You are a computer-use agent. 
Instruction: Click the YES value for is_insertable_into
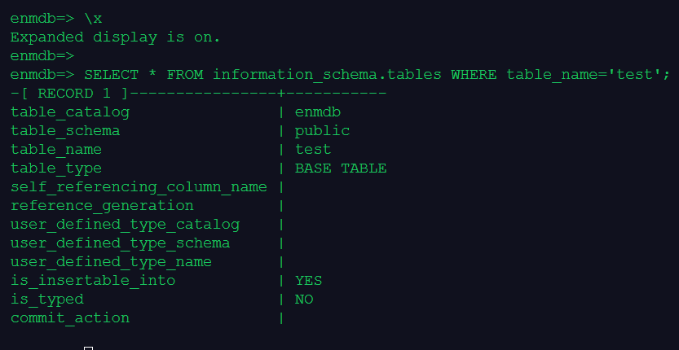tap(309, 281)
